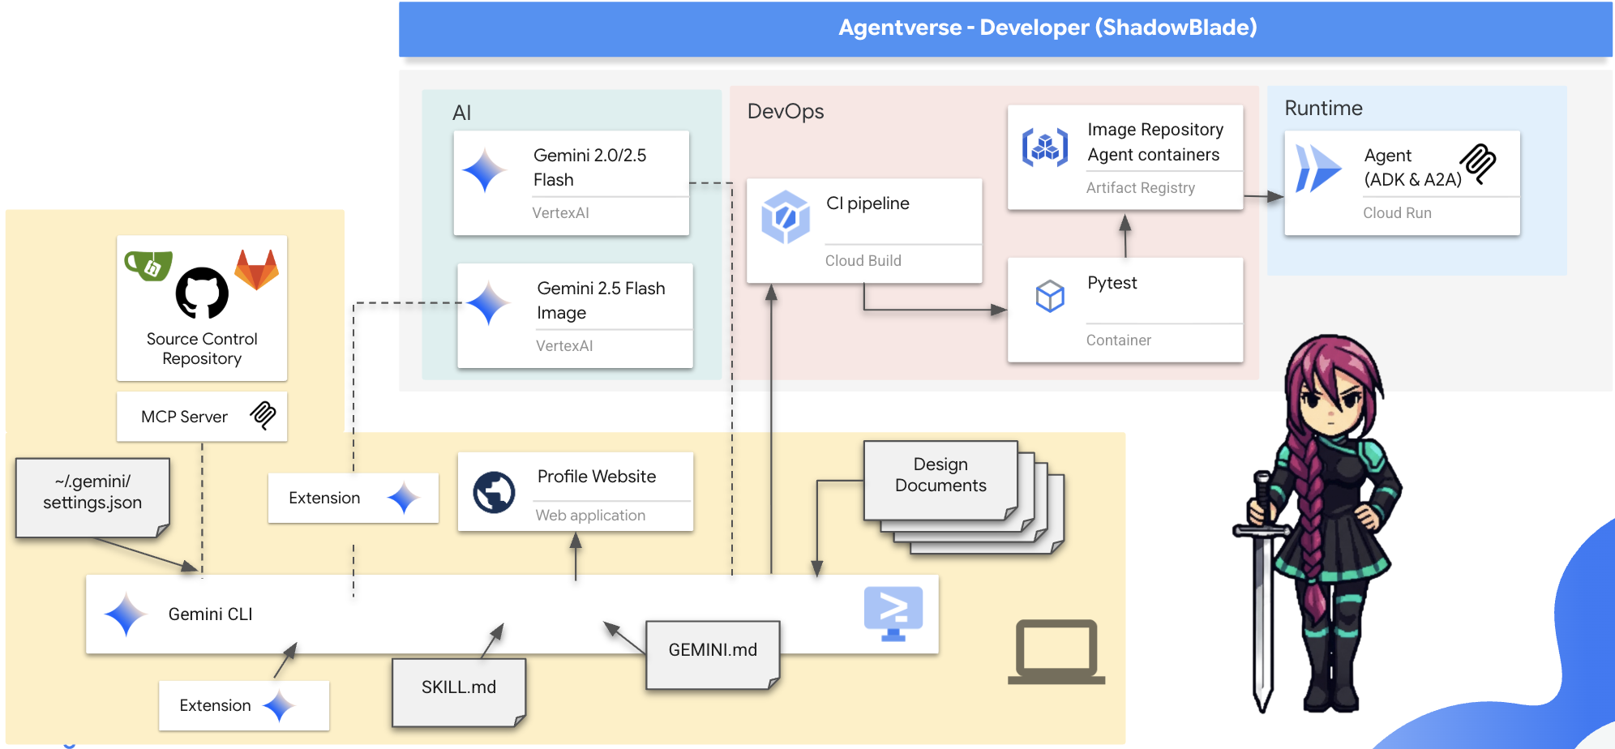
Task: Click the GitHub octocat logo
Action: [202, 293]
